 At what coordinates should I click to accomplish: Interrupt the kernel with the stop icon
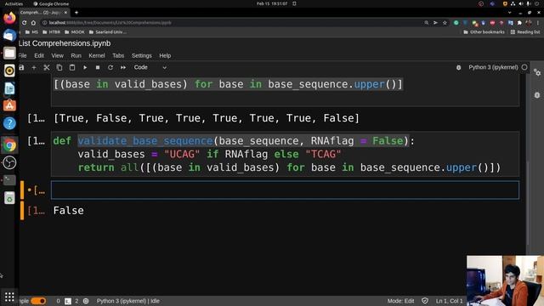tap(98, 67)
